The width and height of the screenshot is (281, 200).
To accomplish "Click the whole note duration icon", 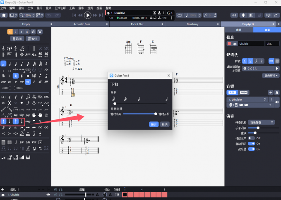I will click(x=3, y=64).
